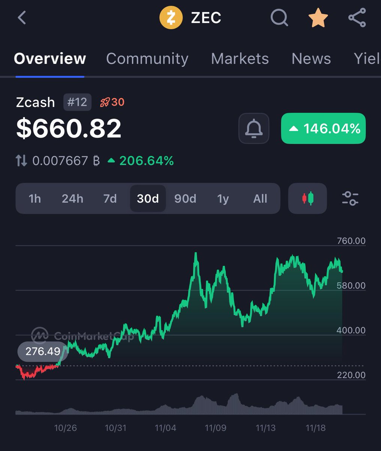
Task: Tap the 400.00 axis label
Action: point(351,330)
